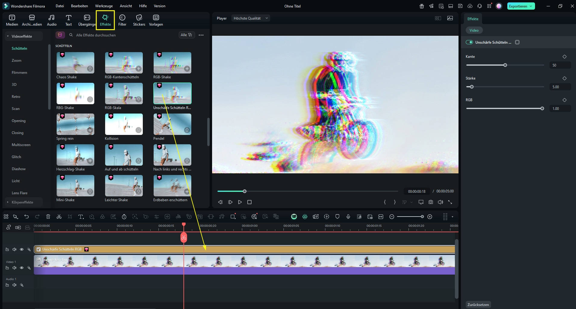Toggle the Unschärfe Schütteln effect switch
The height and width of the screenshot is (309, 576).
pyautogui.click(x=469, y=42)
